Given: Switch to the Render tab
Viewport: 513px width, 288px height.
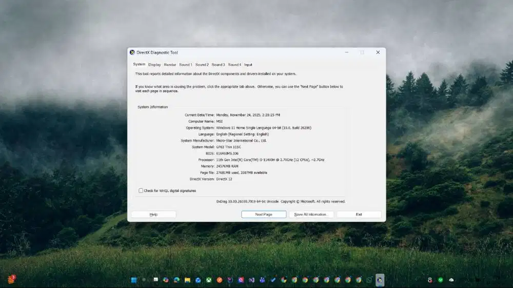Looking at the screenshot, I should click(x=170, y=65).
